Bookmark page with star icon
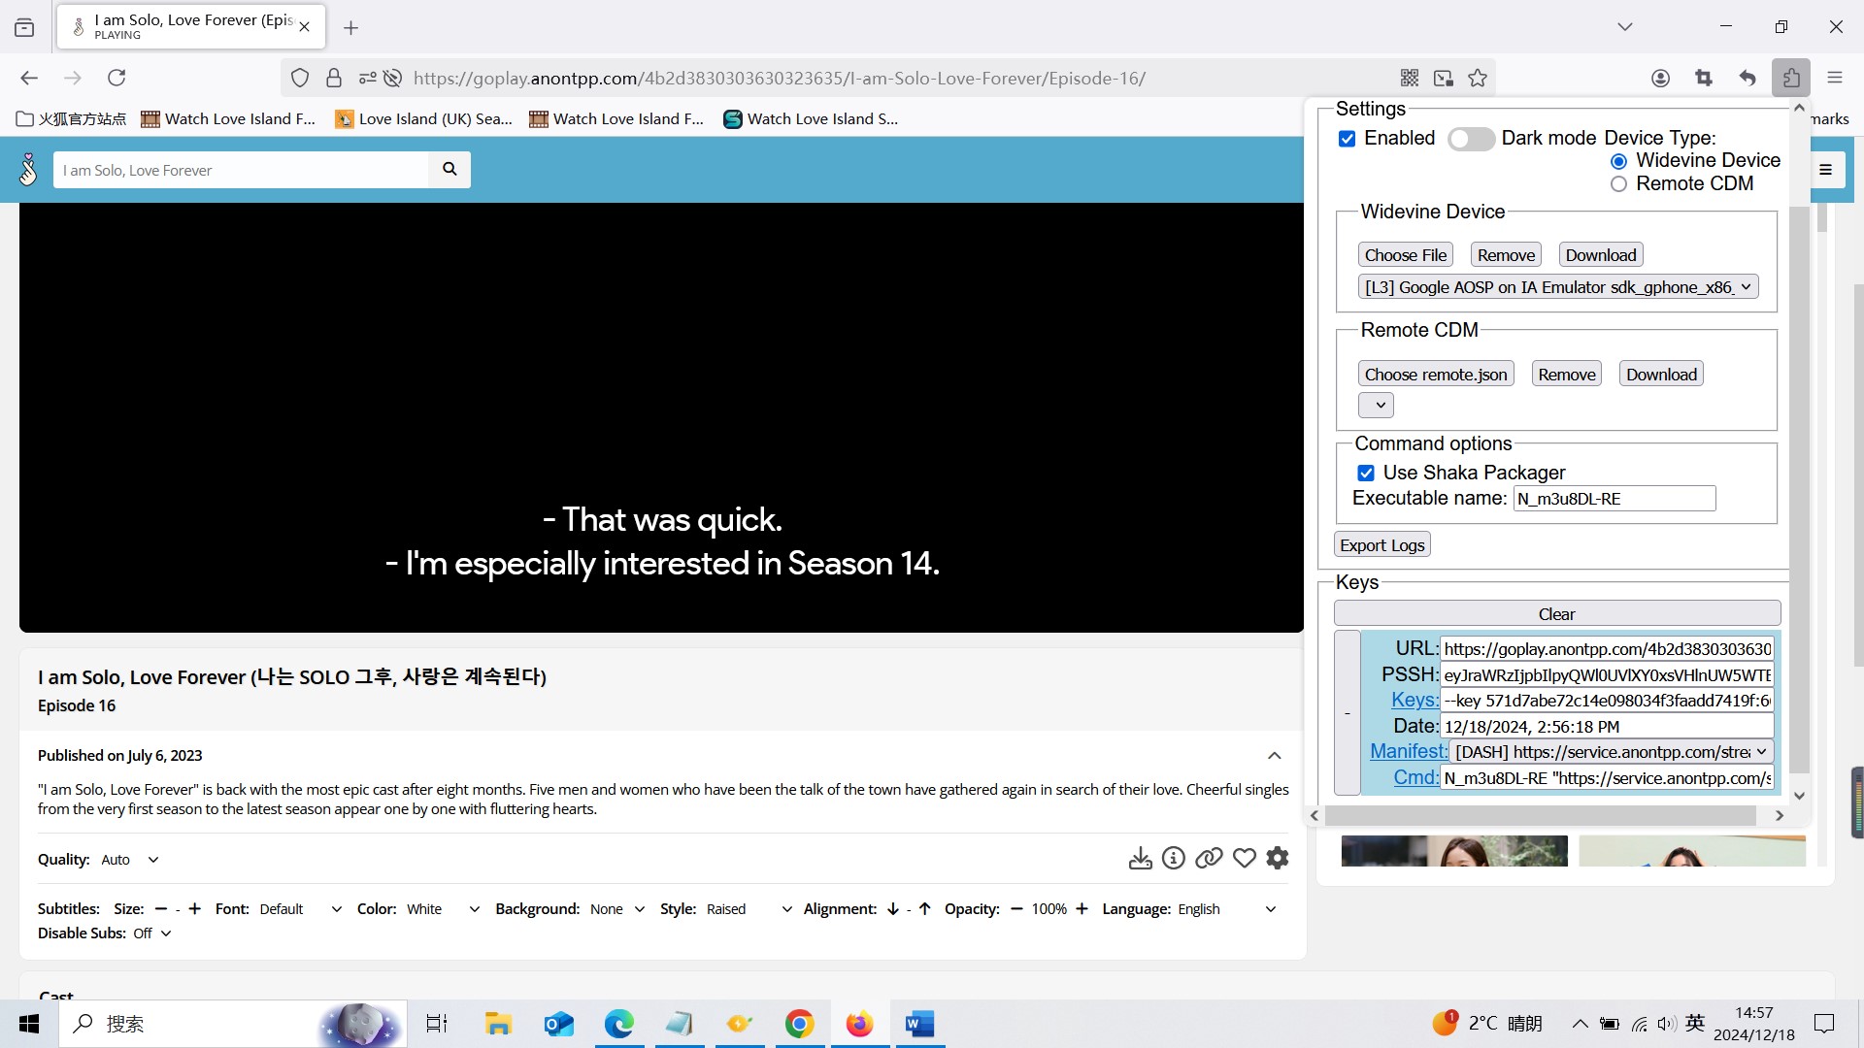The image size is (1864, 1048). coord(1478,78)
